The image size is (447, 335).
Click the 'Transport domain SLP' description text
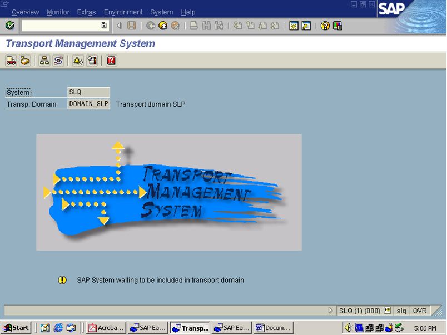click(x=151, y=104)
